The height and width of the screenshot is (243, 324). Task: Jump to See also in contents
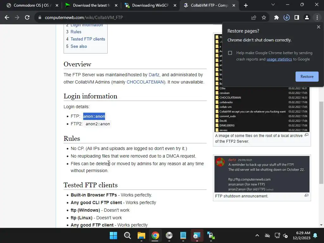click(79, 46)
